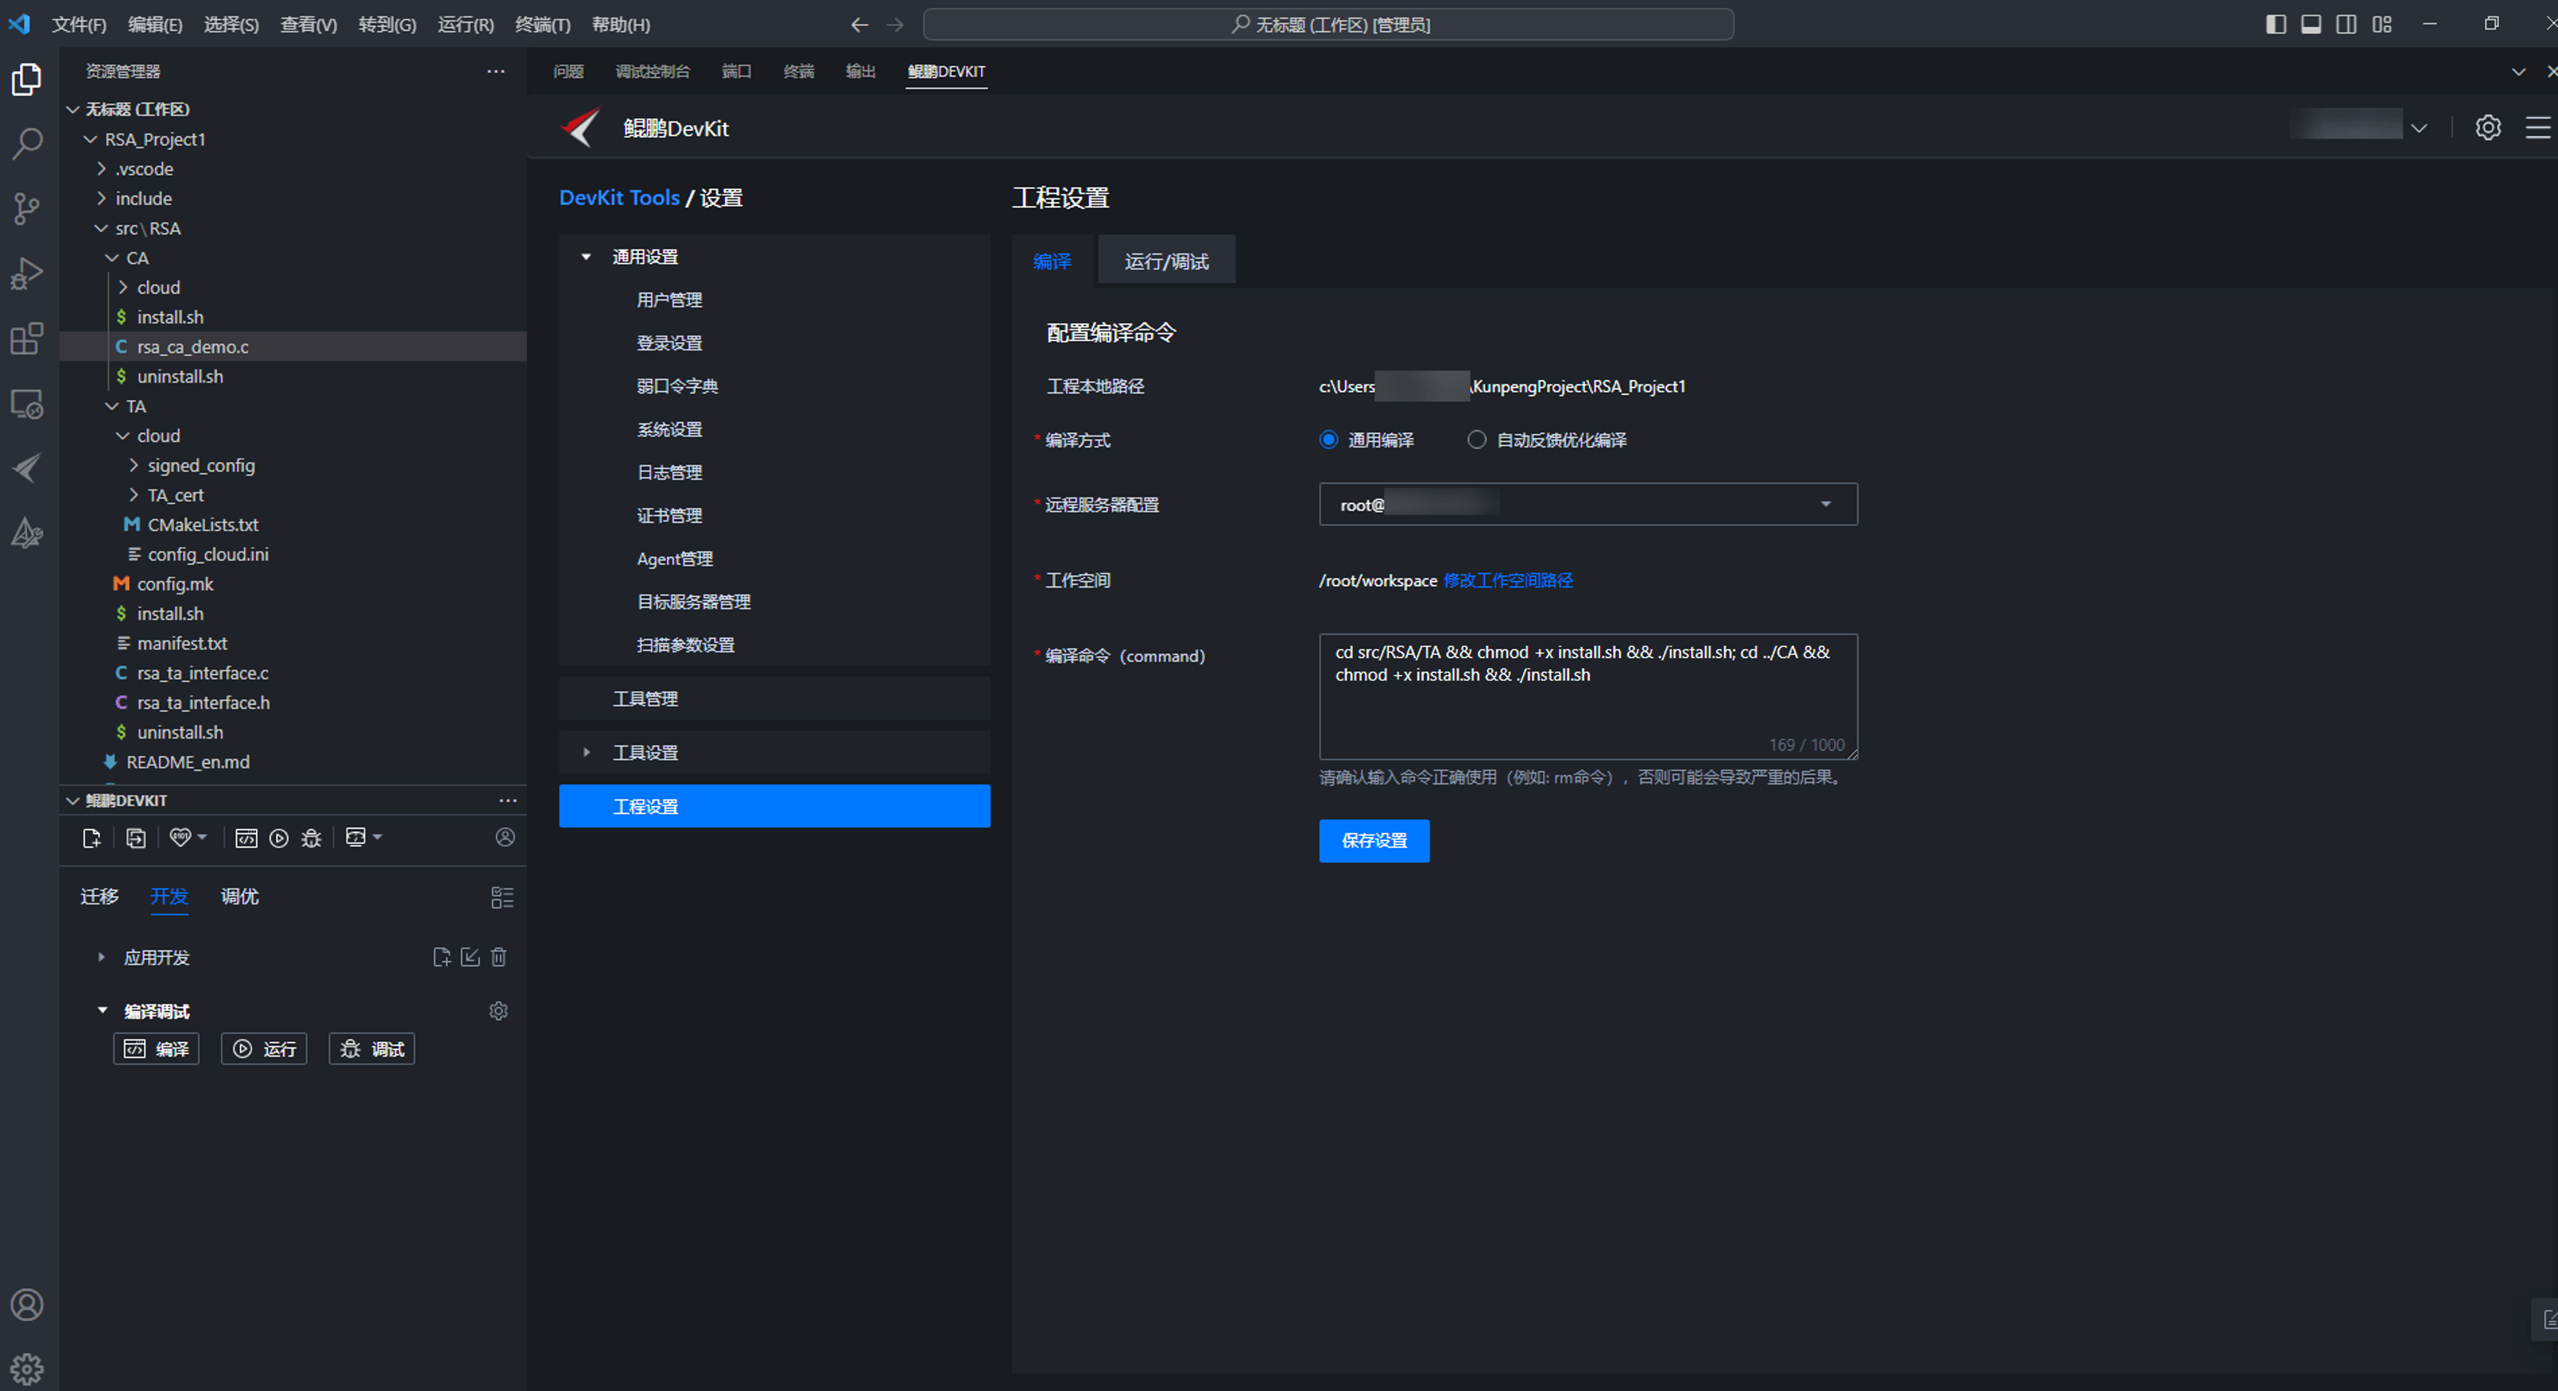This screenshot has height=1391, width=2558.
Task: Open the 用户管理 settings item
Action: coord(669,300)
